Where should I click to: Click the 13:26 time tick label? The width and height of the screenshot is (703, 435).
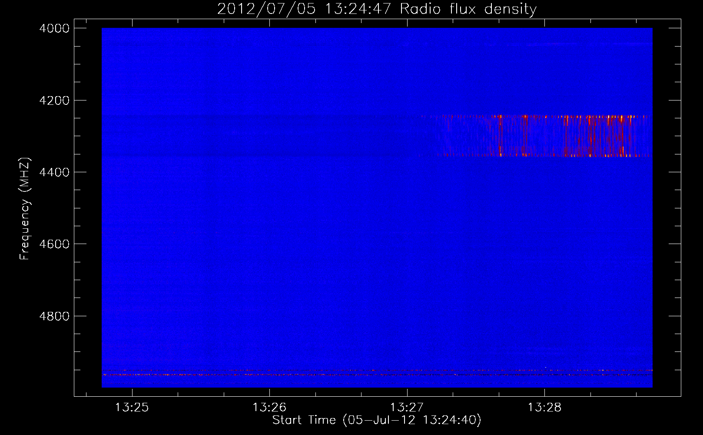(x=269, y=408)
